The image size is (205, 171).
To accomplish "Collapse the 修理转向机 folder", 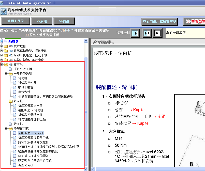I will coord(6,128).
